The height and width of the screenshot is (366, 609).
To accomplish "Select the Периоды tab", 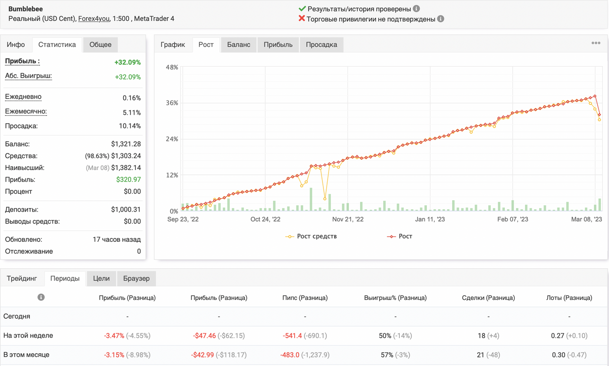I will (x=65, y=278).
